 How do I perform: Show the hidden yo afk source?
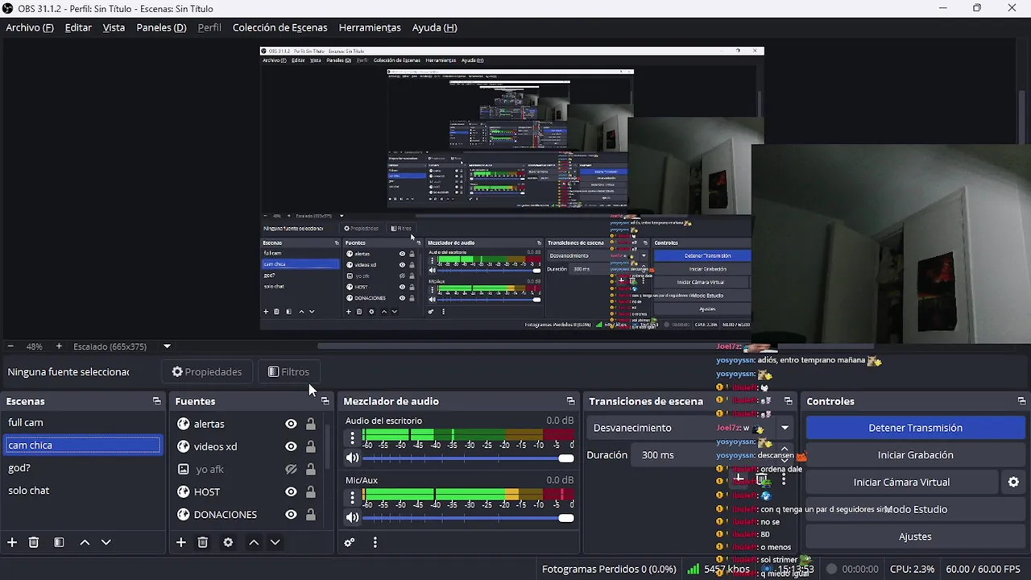pos(291,469)
